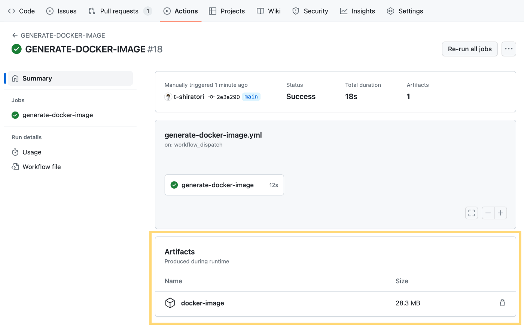Open the Pull requests tab

(x=120, y=11)
